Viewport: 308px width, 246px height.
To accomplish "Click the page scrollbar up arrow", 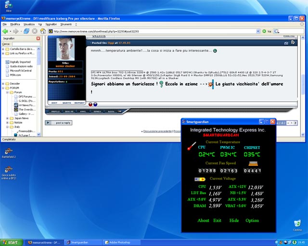I will [x=303, y=37].
